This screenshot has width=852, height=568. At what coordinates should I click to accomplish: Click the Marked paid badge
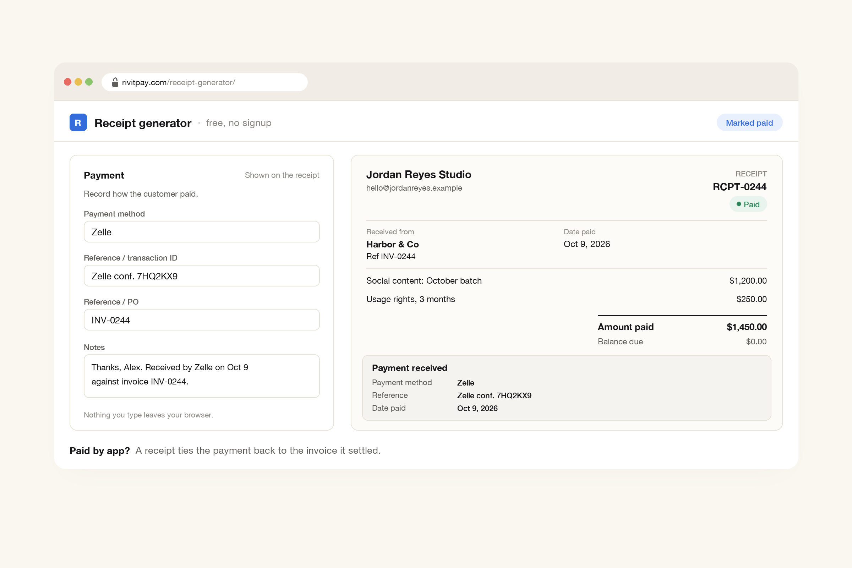(x=749, y=123)
